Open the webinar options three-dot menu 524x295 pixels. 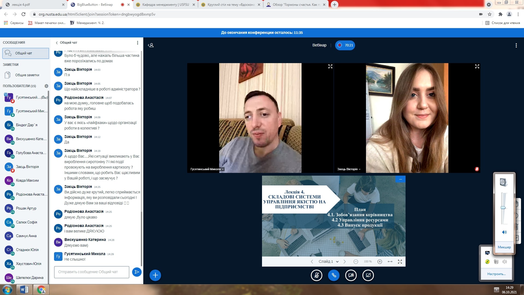point(516,45)
